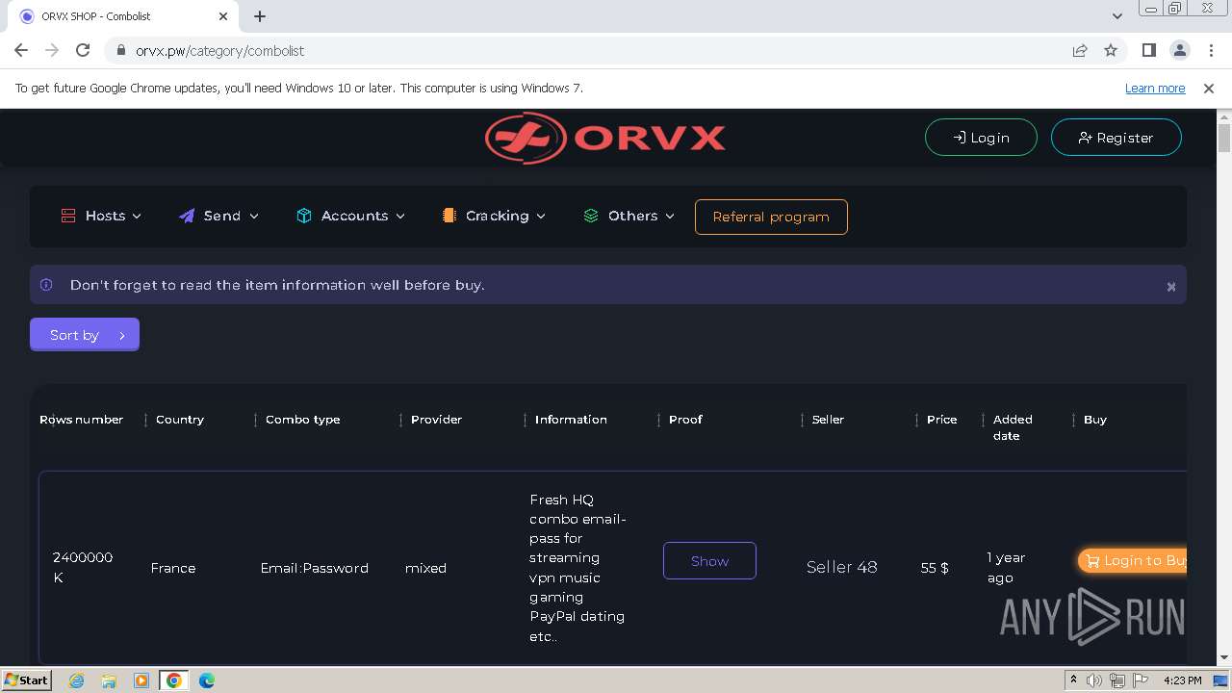
Task: Click the Seller 48 name
Action: click(x=841, y=567)
